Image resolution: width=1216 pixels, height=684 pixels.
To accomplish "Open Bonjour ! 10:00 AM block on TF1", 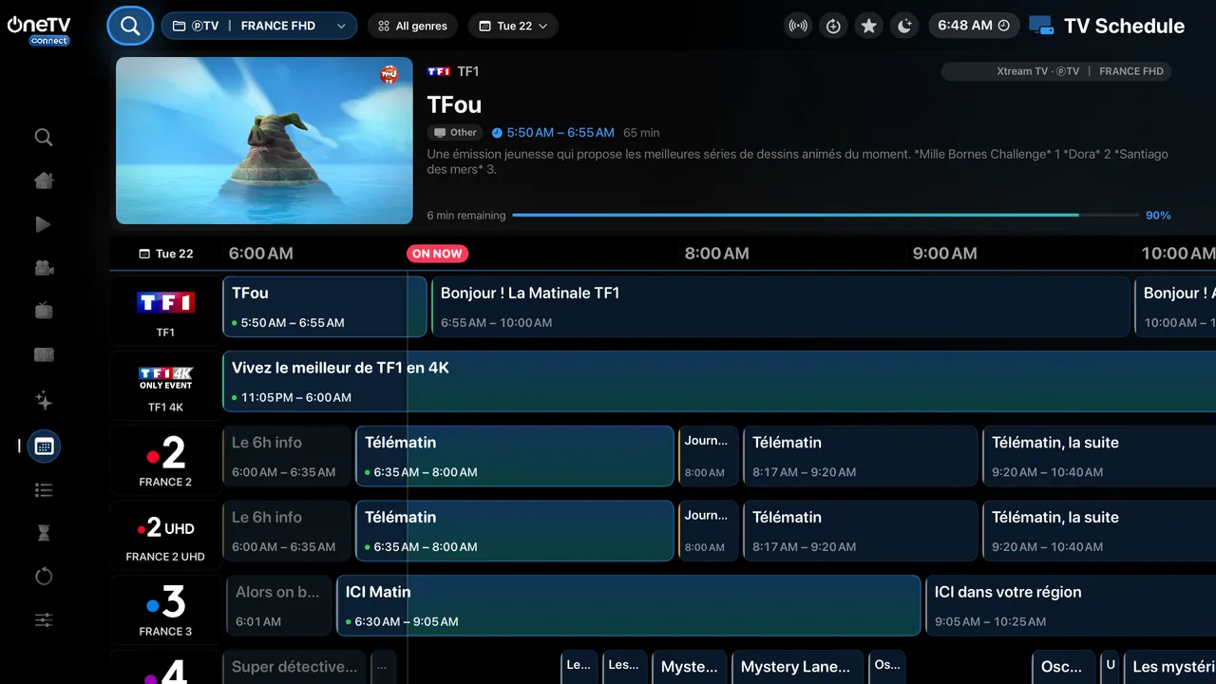I will click(x=1175, y=307).
